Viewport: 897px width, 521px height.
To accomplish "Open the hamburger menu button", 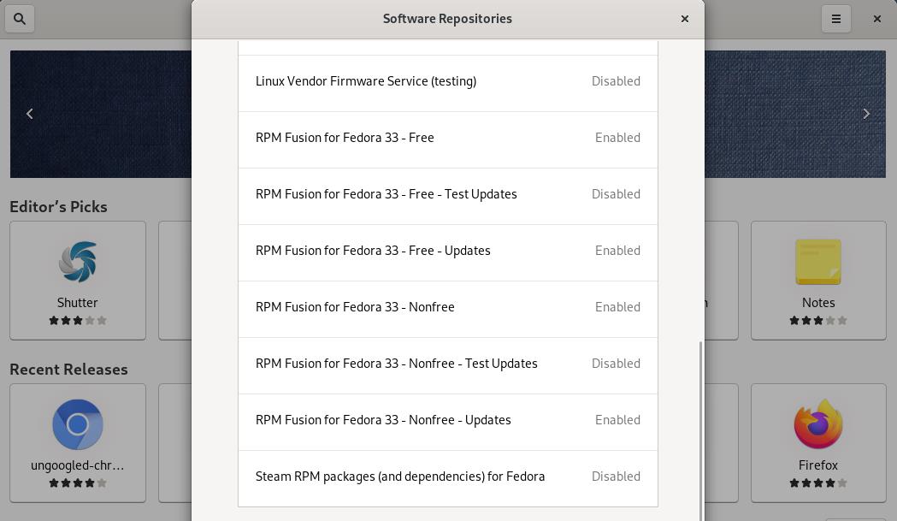I will point(836,18).
